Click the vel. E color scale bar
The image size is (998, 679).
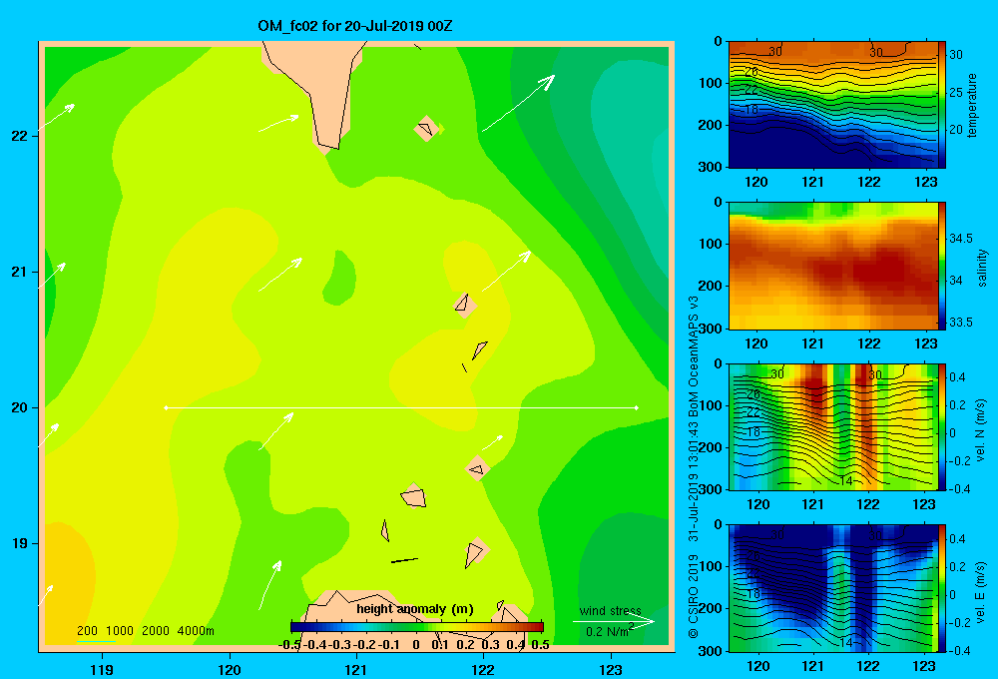[942, 588]
